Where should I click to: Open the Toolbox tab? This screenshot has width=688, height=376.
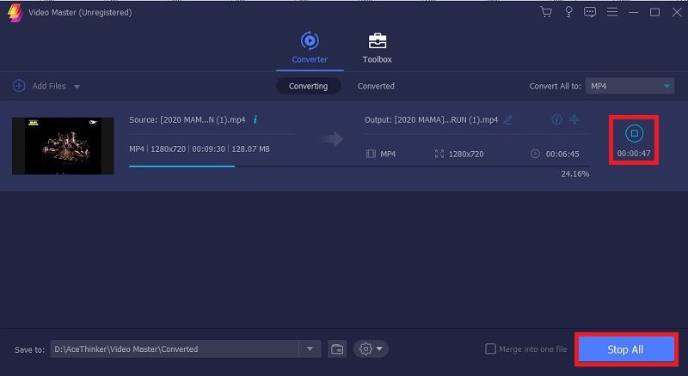click(377, 47)
